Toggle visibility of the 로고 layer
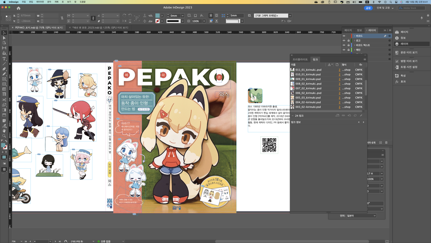 point(344,40)
